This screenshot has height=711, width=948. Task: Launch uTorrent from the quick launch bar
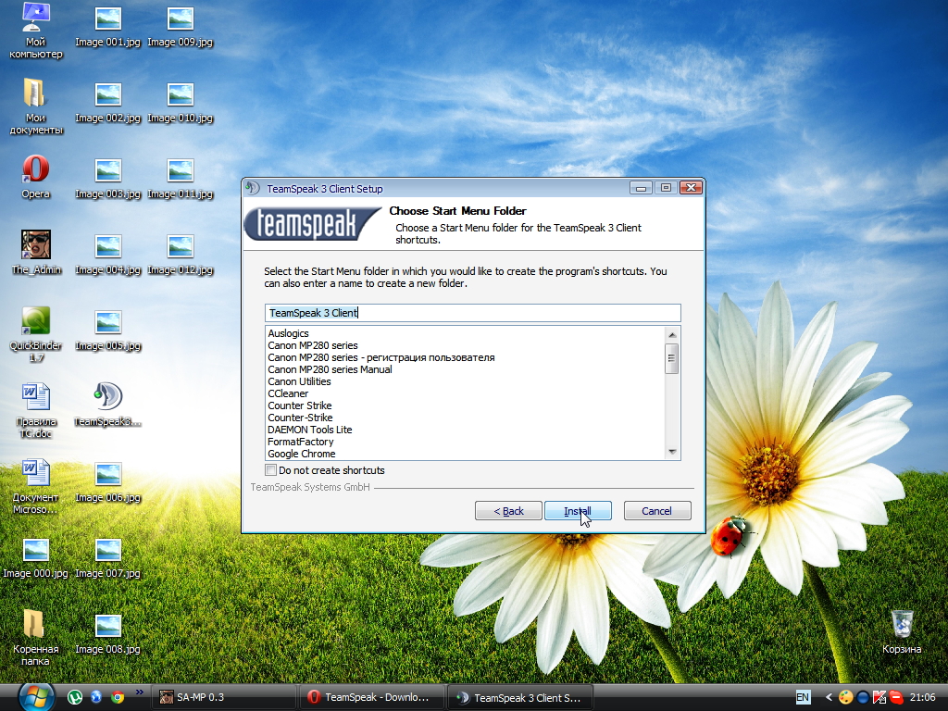75,697
